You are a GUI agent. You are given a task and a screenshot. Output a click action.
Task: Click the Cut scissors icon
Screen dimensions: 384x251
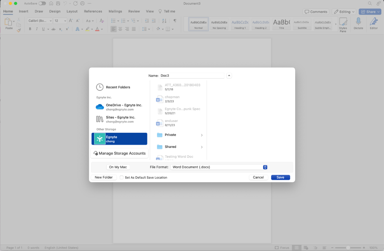(18, 20)
